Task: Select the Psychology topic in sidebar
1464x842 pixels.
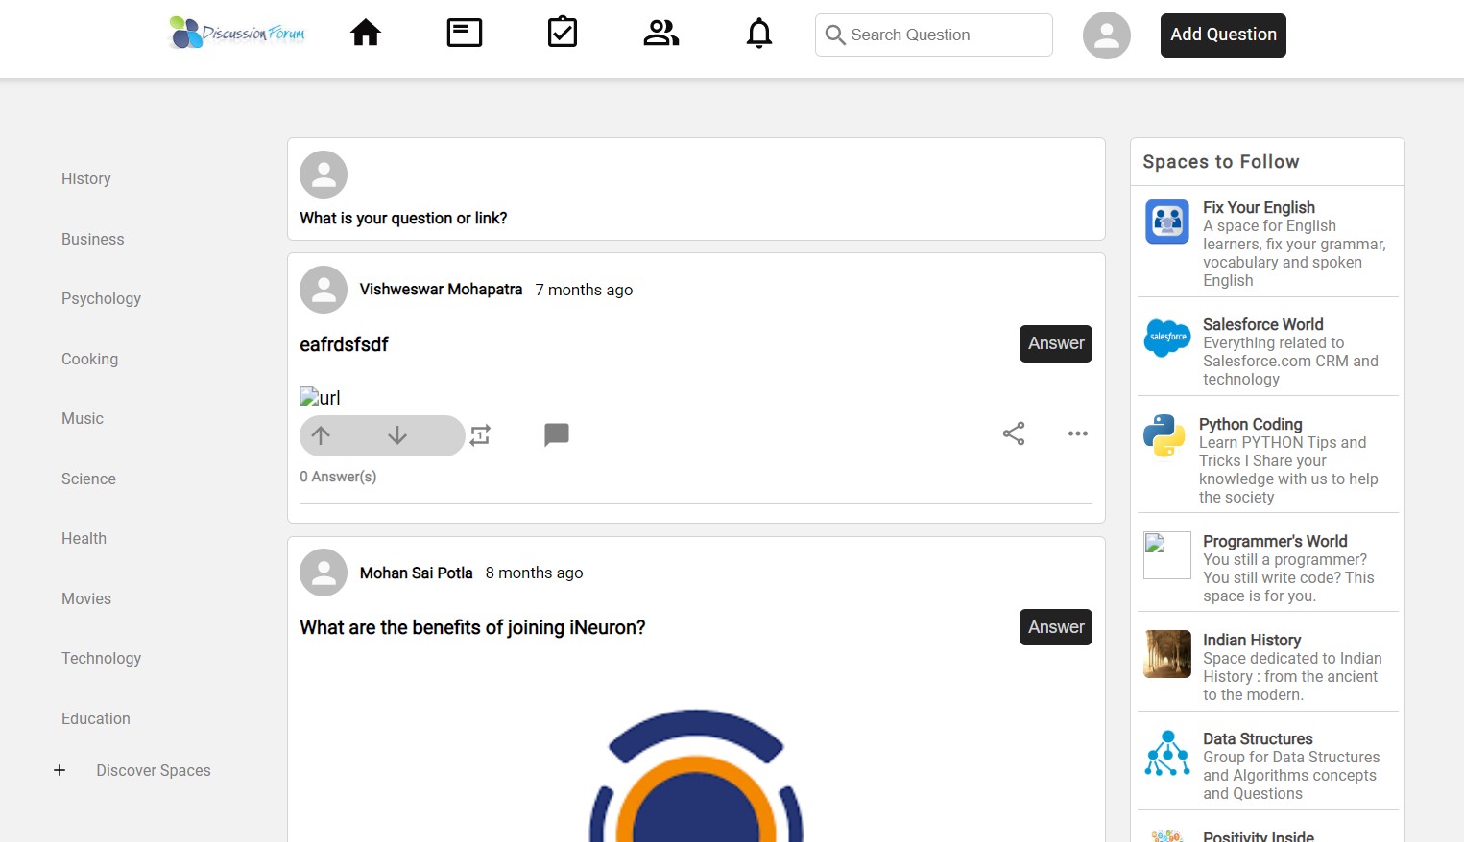Action: click(x=101, y=298)
